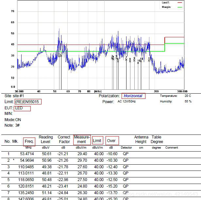Viewport: 201px width, 200px height.
Task: Click the Reading Level column header
Action: coord(46,139)
